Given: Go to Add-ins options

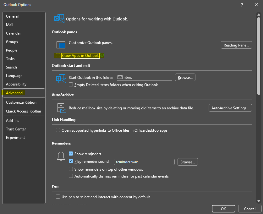Looking at the screenshot, I should [x=24, y=121].
